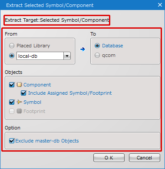Disable Exclude master-db Objects option
Screen dimensions: 165x169
coord(12,141)
